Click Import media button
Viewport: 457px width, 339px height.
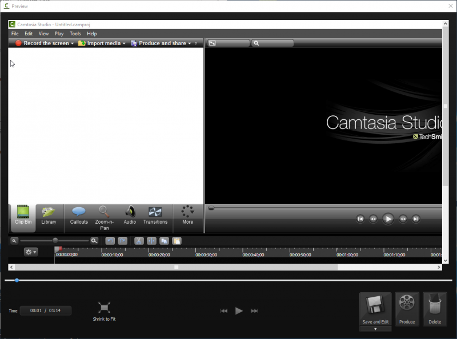[x=99, y=43]
